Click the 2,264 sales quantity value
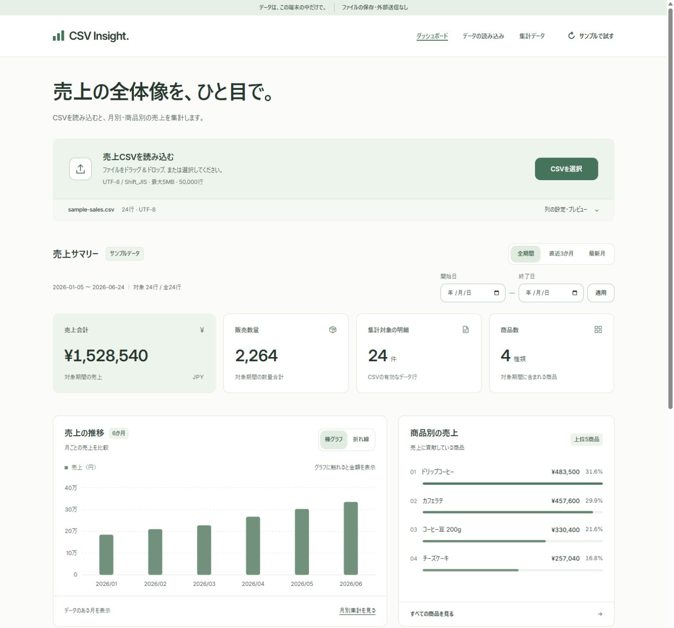Image resolution: width=674 pixels, height=628 pixels. (256, 356)
